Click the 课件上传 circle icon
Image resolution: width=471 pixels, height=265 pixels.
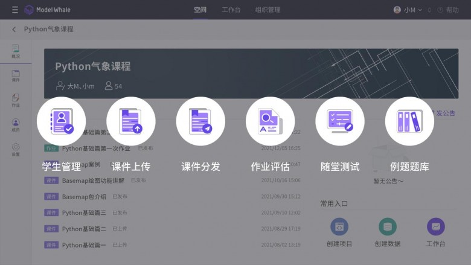coord(131,121)
